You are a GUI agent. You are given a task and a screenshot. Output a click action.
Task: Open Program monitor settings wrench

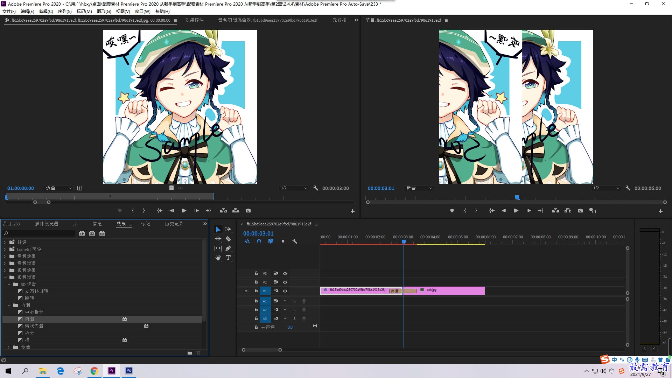628,188
